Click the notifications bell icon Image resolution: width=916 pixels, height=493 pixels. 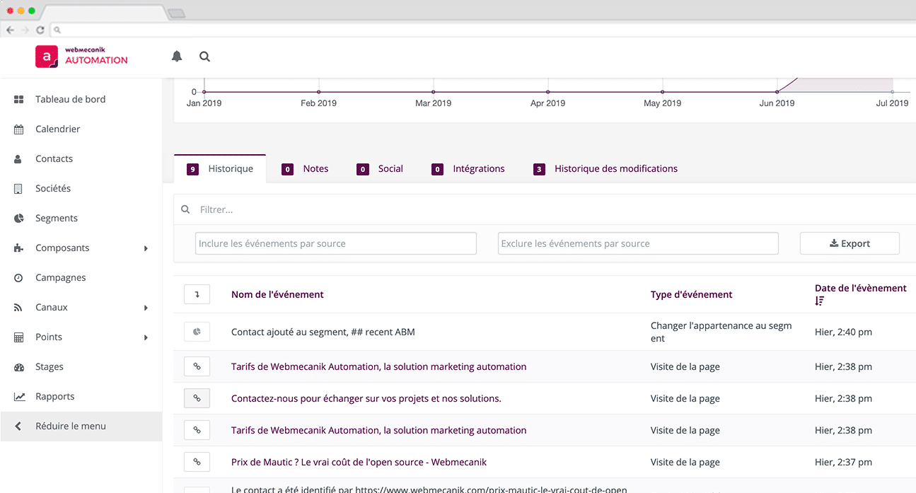click(x=177, y=57)
